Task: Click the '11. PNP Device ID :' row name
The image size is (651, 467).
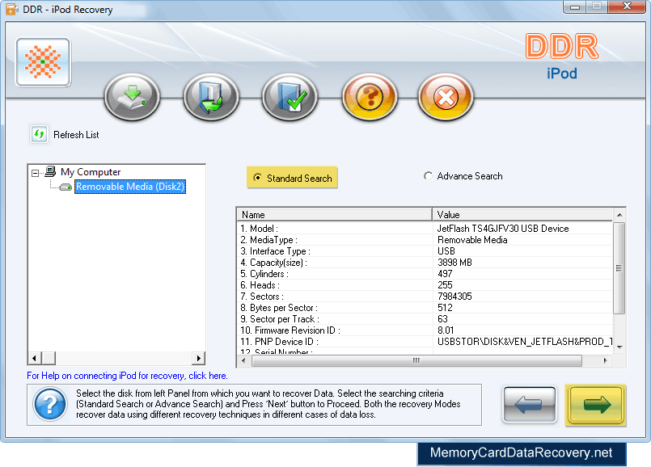Action: click(x=280, y=342)
